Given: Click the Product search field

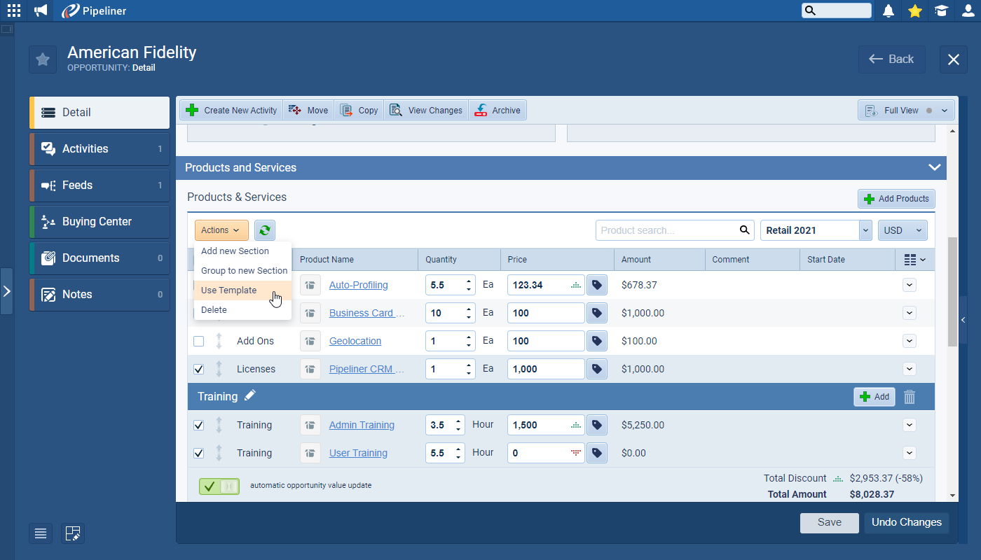Looking at the screenshot, I should click(666, 230).
